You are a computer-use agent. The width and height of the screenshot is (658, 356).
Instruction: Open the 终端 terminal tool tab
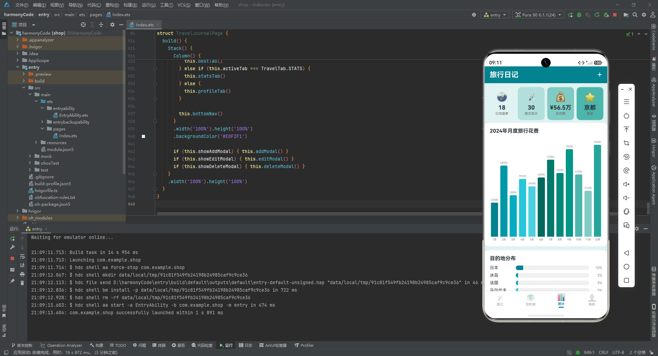(x=159, y=345)
